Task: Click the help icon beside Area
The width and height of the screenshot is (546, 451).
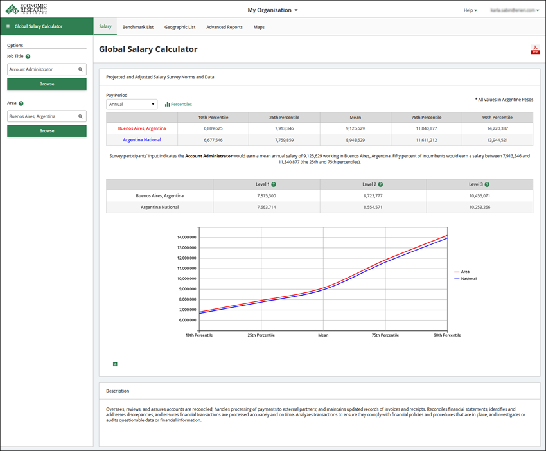Action: pyautogui.click(x=21, y=103)
